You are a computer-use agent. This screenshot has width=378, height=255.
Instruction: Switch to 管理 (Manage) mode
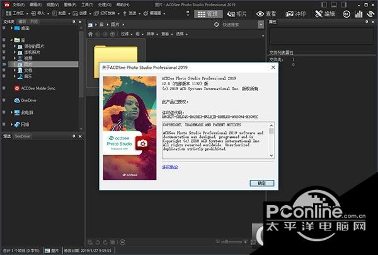pos(208,14)
